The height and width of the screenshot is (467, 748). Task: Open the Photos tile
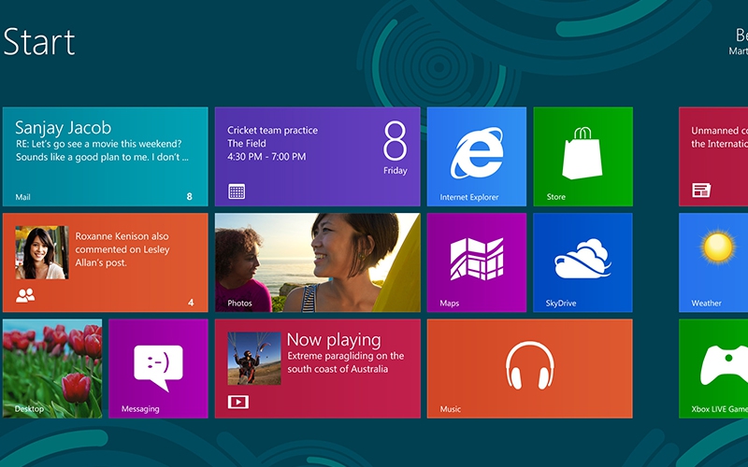click(x=317, y=262)
